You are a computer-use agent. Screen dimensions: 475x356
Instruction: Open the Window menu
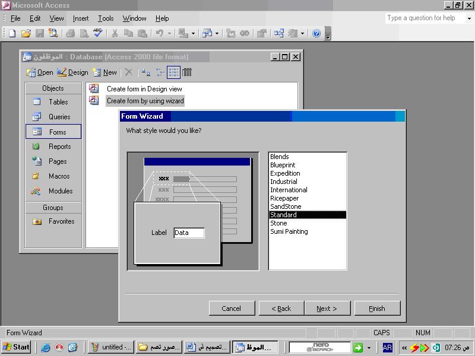coord(135,18)
